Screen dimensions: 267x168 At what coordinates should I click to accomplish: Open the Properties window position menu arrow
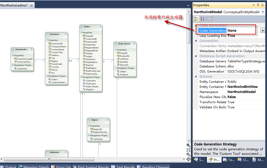(254, 5)
